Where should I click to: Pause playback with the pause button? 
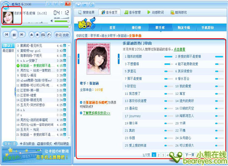point(14,34)
